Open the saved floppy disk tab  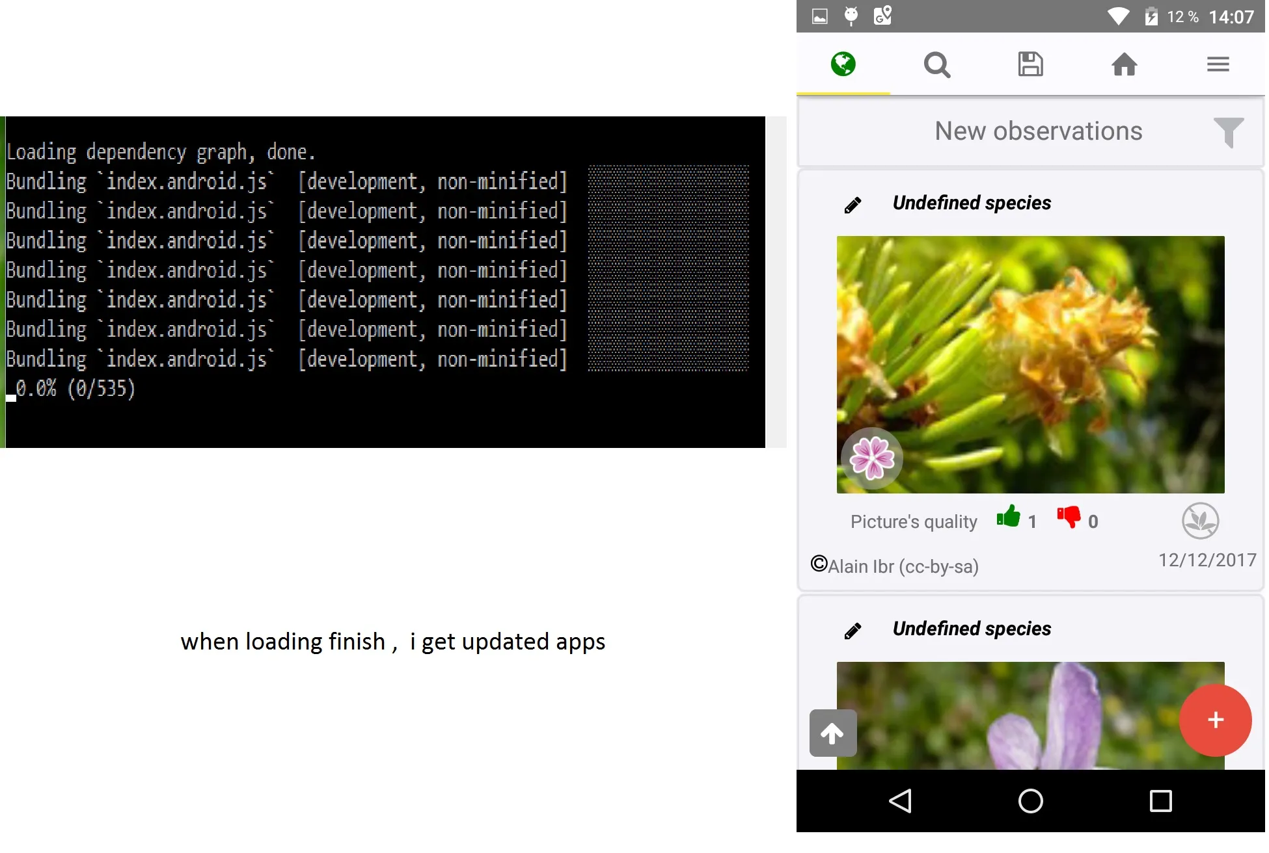click(x=1030, y=64)
